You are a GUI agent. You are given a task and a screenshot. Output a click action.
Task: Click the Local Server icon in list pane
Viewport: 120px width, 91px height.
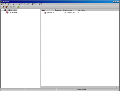pos(45,13)
